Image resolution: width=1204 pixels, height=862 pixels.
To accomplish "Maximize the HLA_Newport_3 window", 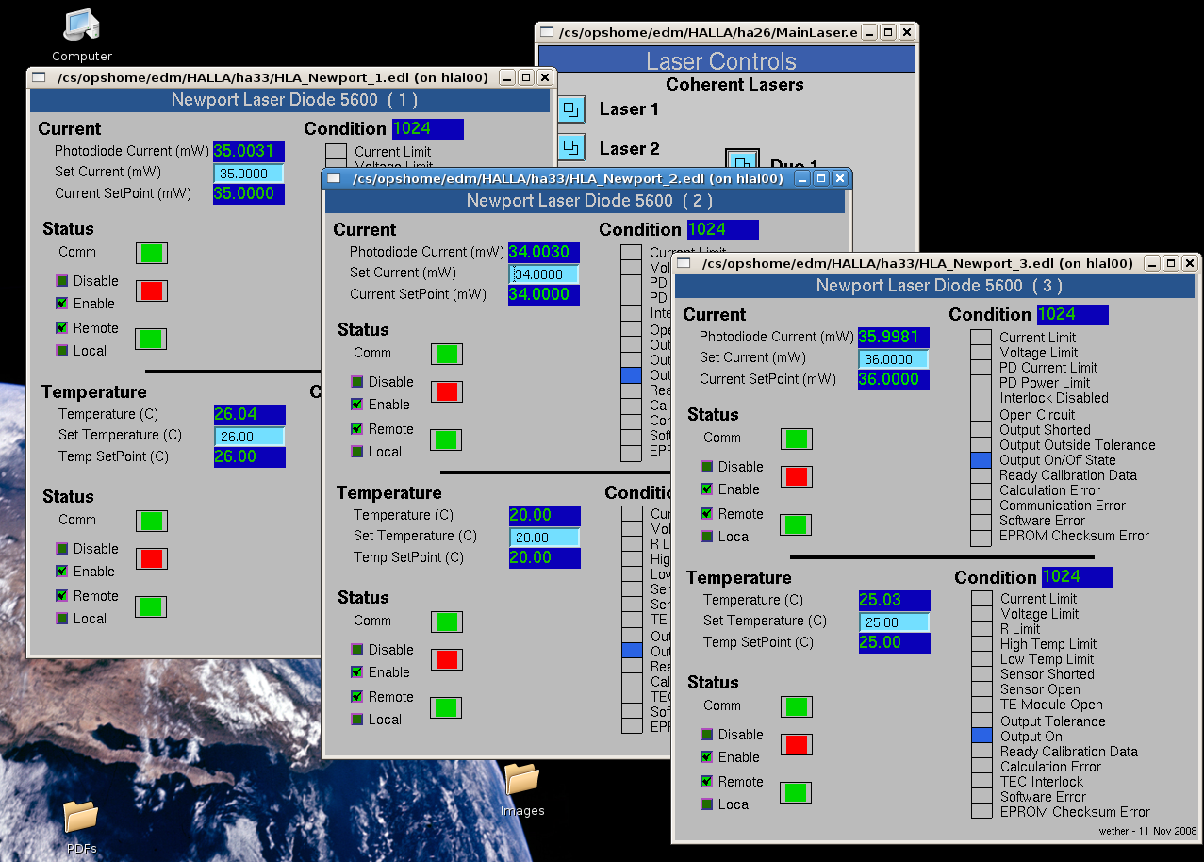I will coord(1170,263).
